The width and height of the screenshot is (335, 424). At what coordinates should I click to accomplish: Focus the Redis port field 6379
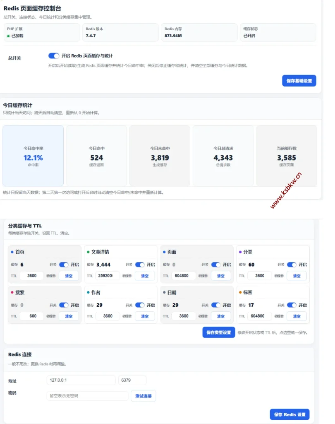pyautogui.click(x=132, y=380)
